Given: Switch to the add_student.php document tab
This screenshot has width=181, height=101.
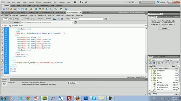Looking at the screenshot, I should (8, 12).
